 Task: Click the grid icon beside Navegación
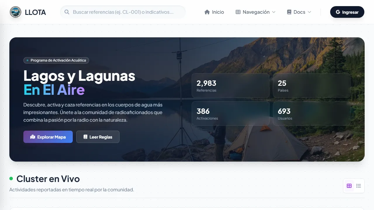[238, 12]
